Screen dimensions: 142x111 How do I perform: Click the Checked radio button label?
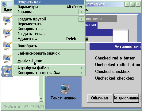click(115, 58)
